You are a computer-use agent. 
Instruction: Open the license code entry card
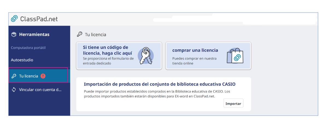[x=108, y=55]
